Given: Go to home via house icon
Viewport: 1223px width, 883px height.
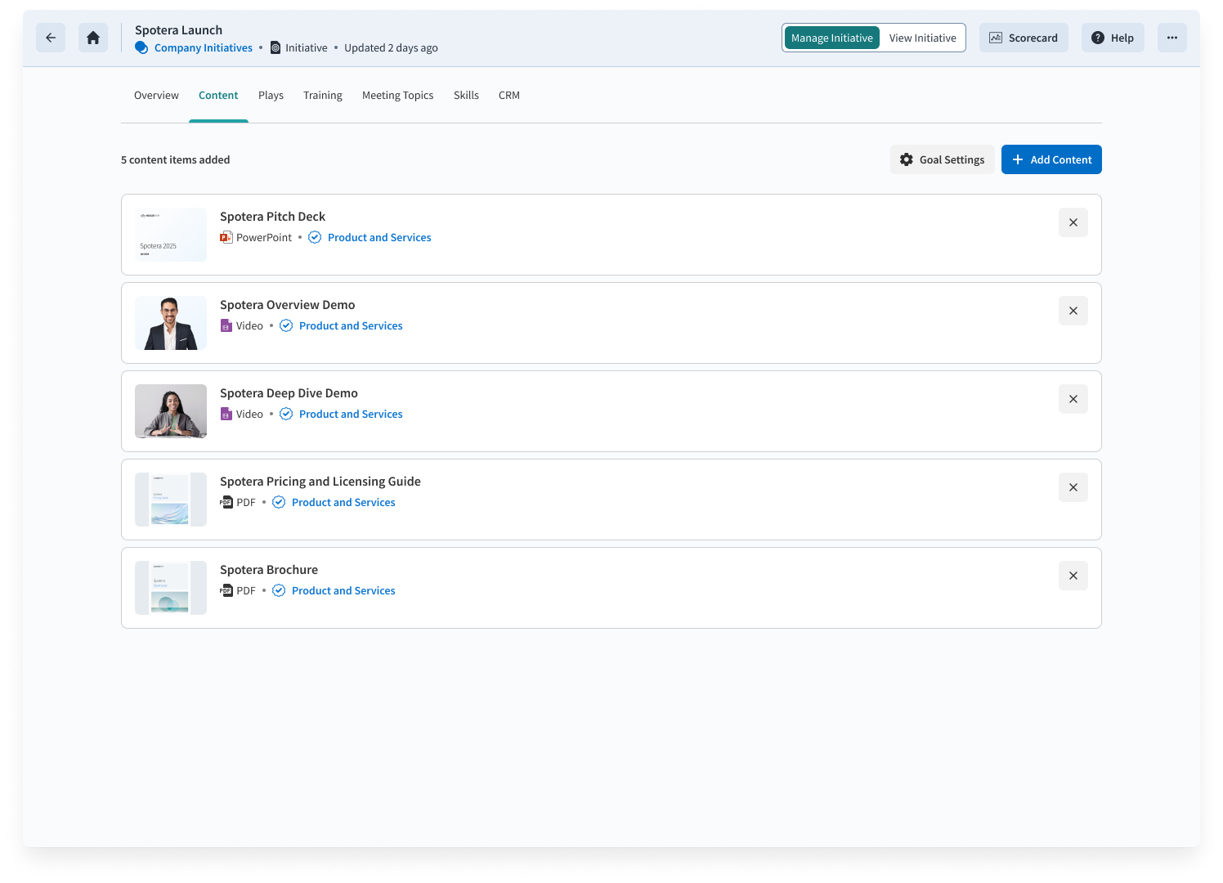Looking at the screenshot, I should tap(93, 38).
